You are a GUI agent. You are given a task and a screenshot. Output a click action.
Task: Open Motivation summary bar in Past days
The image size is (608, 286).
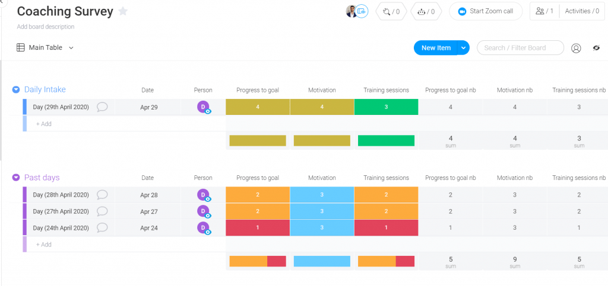322,261
